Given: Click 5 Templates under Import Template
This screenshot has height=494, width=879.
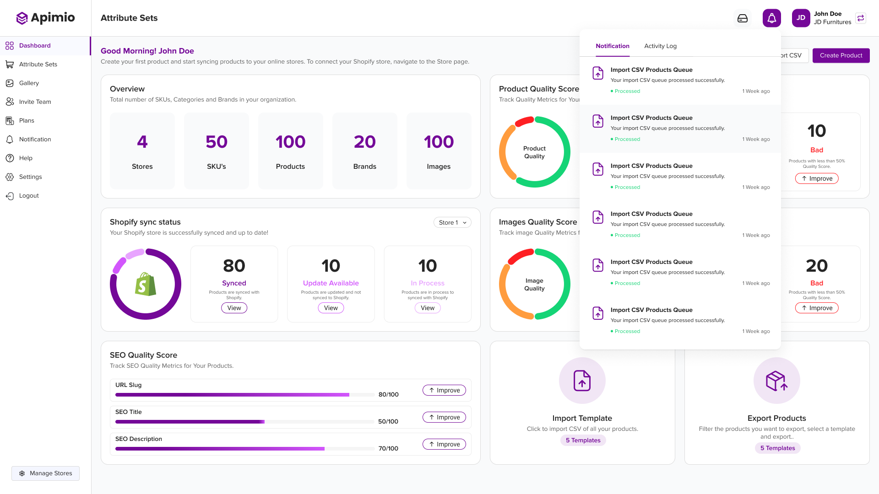Looking at the screenshot, I should click(x=583, y=440).
